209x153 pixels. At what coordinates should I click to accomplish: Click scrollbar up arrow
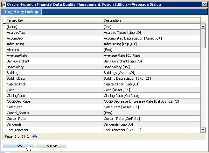[203, 26]
